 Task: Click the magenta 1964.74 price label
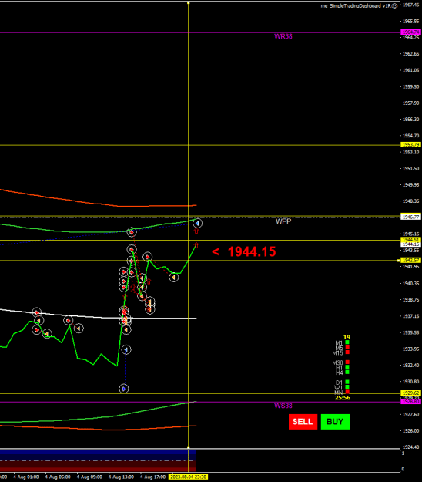point(410,32)
